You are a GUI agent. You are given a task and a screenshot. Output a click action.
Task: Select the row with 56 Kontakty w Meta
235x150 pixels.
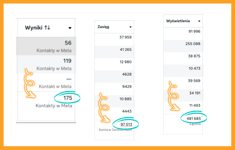pyautogui.click(x=46, y=46)
